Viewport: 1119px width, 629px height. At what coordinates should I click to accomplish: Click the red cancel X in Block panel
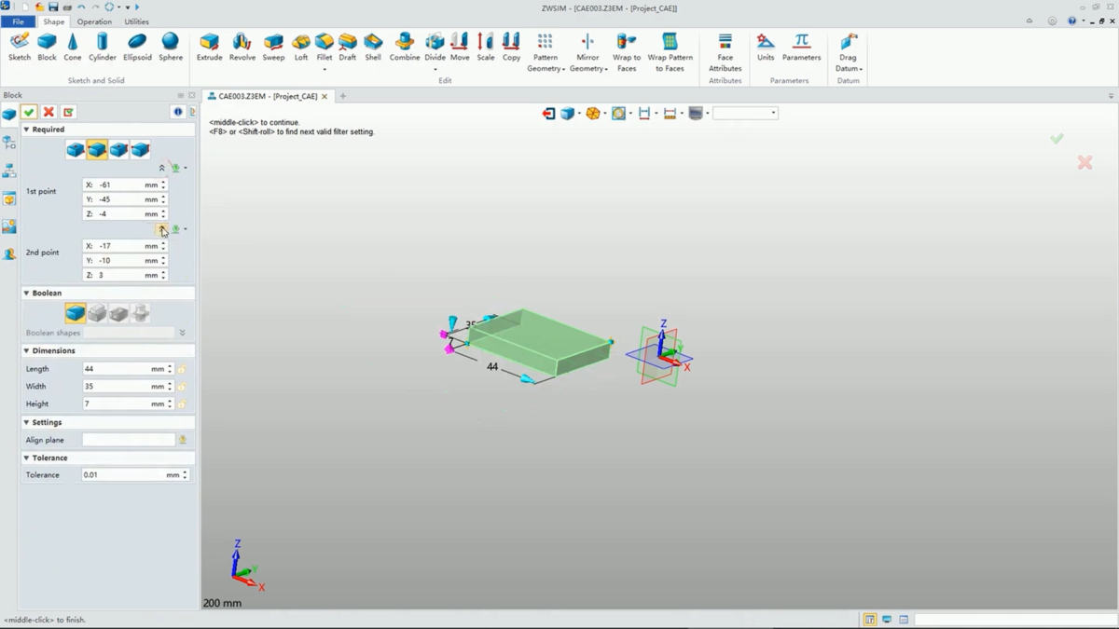coord(48,112)
